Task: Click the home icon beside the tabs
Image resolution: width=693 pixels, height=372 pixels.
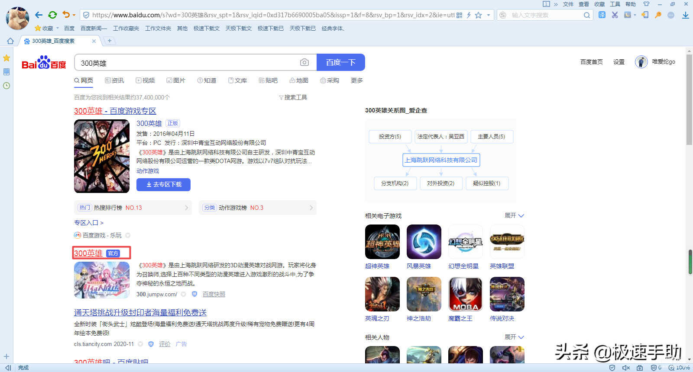Action: [10, 41]
